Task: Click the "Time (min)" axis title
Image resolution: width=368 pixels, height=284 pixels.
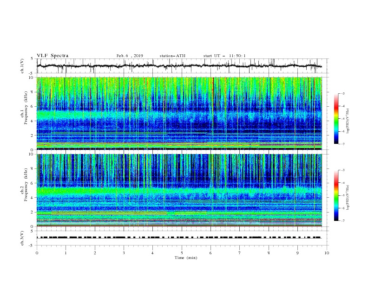Action: pyautogui.click(x=186, y=258)
